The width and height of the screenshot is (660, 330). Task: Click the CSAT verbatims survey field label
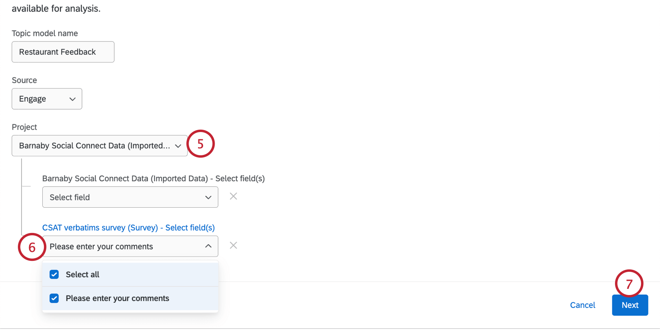pyautogui.click(x=128, y=228)
